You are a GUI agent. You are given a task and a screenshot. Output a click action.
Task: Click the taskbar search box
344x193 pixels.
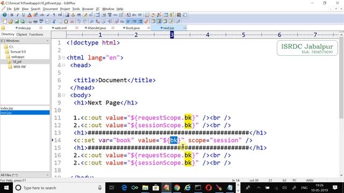pos(59,188)
